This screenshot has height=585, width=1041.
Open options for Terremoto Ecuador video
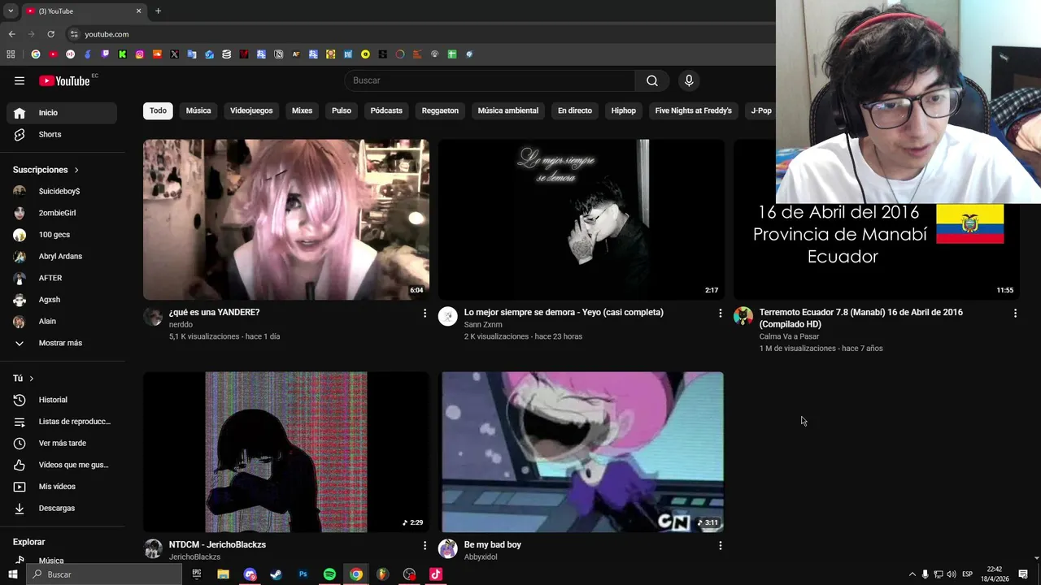(x=1015, y=313)
